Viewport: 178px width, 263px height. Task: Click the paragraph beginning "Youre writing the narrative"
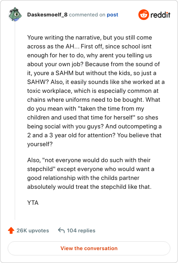click(96, 91)
